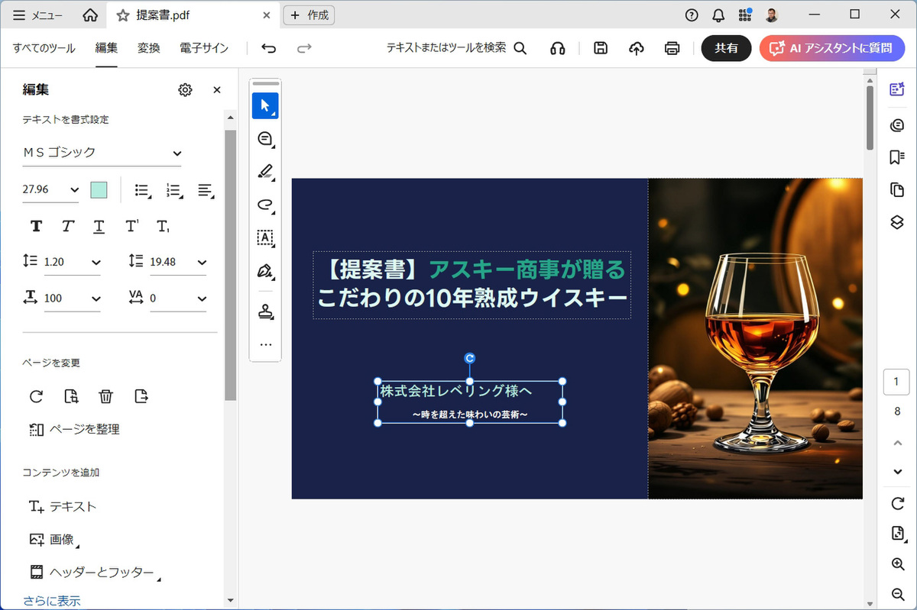917x610 pixels.
Task: Open the MS ゴシック font dropdown
Action: click(x=102, y=153)
